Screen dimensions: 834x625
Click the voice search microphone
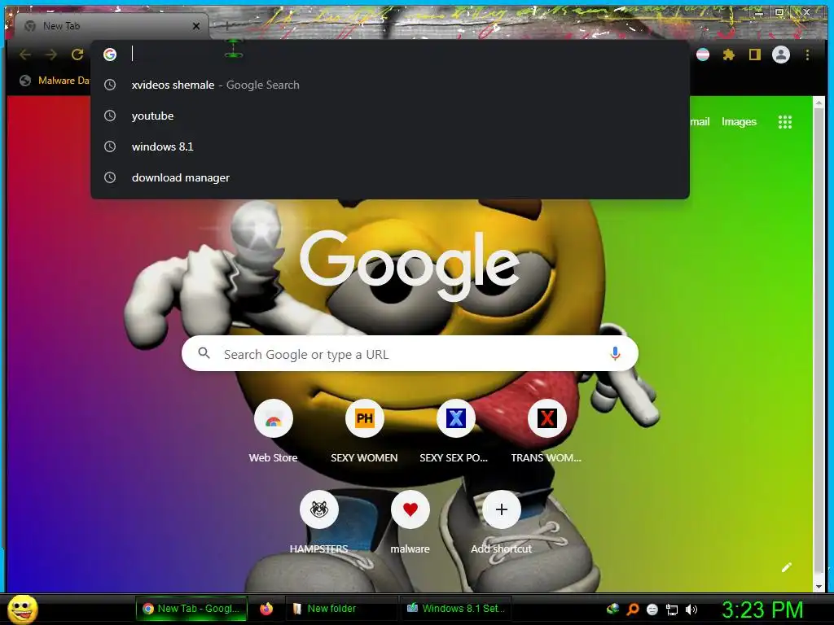pyautogui.click(x=615, y=353)
